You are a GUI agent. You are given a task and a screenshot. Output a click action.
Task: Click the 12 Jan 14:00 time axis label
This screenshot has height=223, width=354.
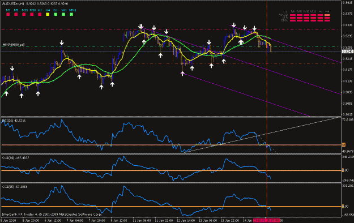point(186,220)
